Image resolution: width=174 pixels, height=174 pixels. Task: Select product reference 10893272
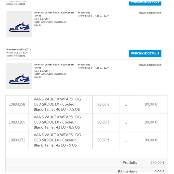(x=17, y=140)
